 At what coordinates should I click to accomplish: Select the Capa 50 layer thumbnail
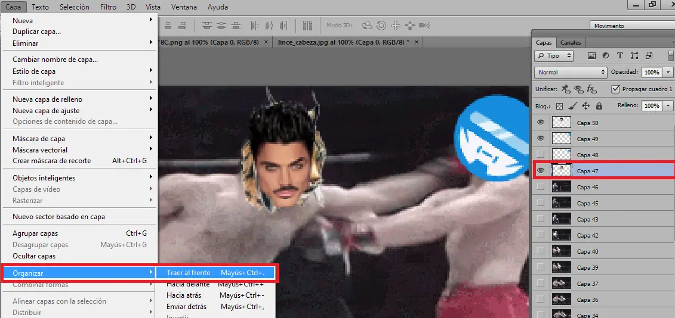[x=562, y=123]
